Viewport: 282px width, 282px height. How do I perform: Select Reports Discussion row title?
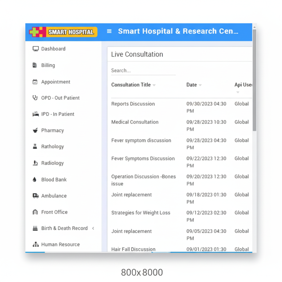tap(133, 104)
